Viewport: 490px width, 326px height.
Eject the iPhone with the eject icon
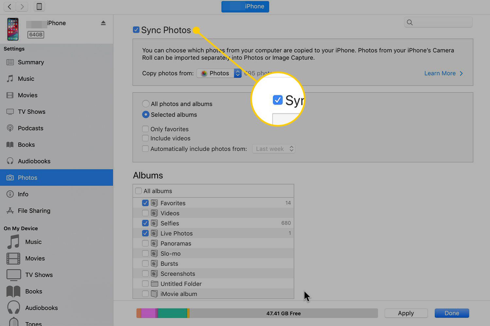pos(103,23)
